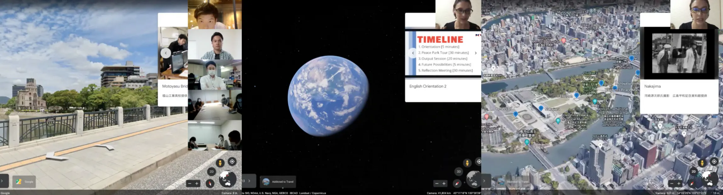The height and width of the screenshot is (195, 723).
Task: Click the my-location target in Hiroshima aerial view
Action: point(714,162)
